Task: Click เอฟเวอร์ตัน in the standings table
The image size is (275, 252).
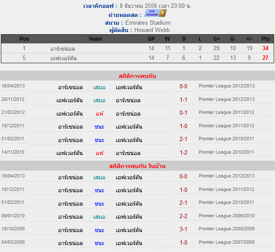Action: [63, 58]
